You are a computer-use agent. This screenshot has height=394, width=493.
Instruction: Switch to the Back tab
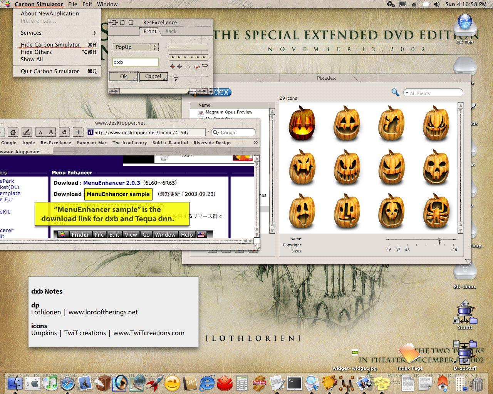[x=171, y=32]
